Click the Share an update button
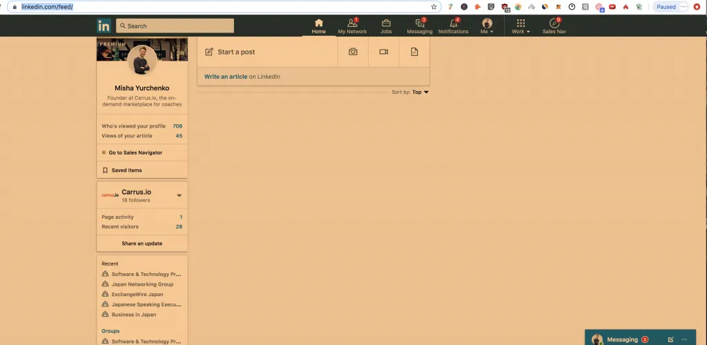This screenshot has width=707, height=345. (x=142, y=244)
